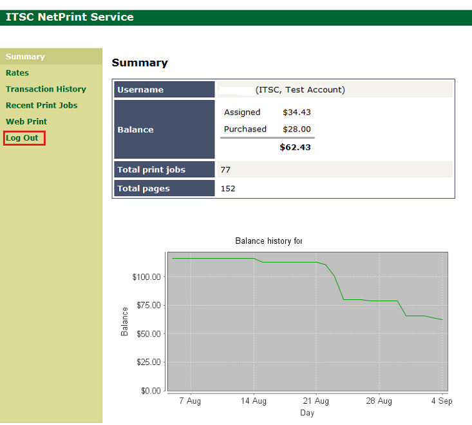The image size is (472, 425).
Task: Click the total balance $62.43
Action: click(295, 147)
